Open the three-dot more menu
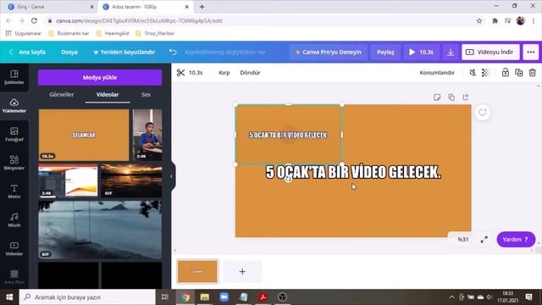Viewport: 542px width, 305px height. (531, 53)
